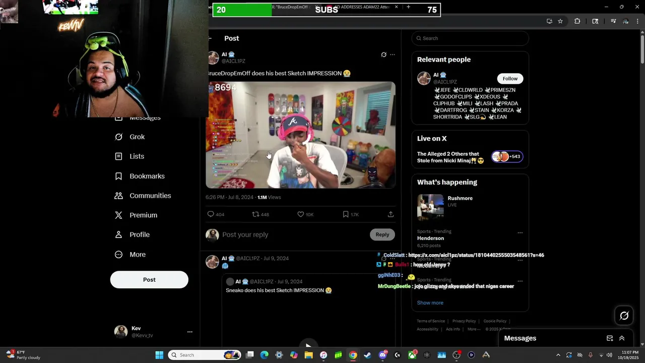The height and width of the screenshot is (363, 645).
Task: Click the gray Reply button
Action: 382,234
